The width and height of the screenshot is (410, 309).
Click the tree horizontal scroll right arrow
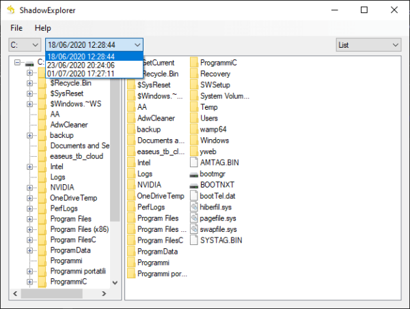[104, 293]
